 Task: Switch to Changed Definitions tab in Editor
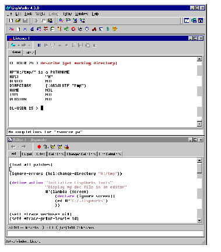tap(81, 154)
